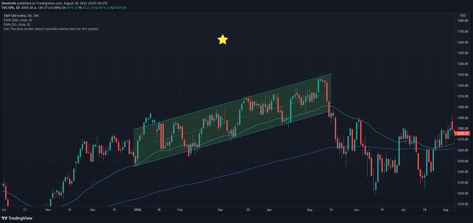Click the Feb date axis label
This screenshot has height=223, width=473.
point(180,210)
